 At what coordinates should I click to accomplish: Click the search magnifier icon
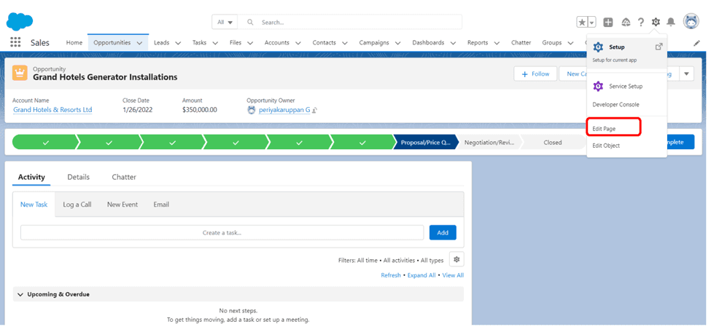[x=250, y=22]
